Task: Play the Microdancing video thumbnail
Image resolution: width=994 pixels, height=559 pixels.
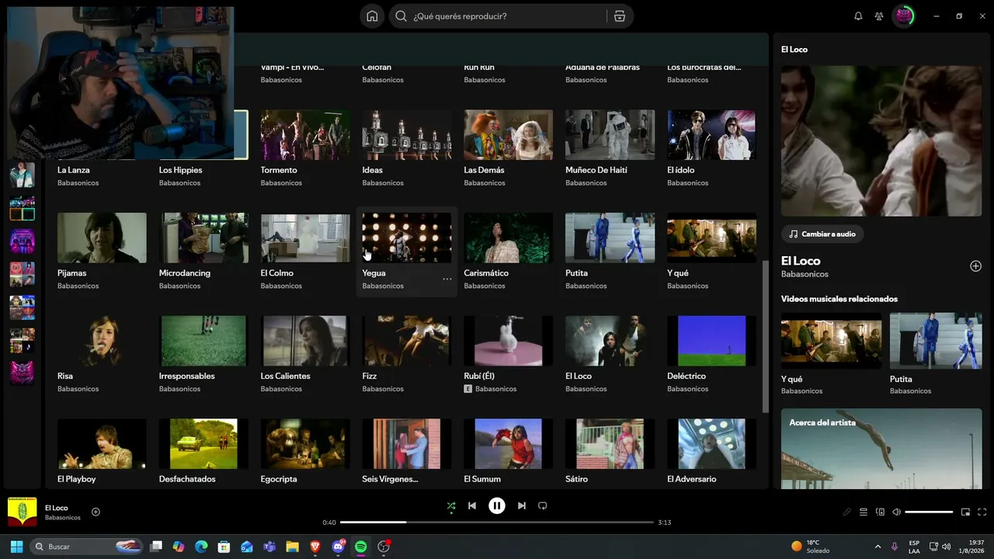Action: pos(203,238)
